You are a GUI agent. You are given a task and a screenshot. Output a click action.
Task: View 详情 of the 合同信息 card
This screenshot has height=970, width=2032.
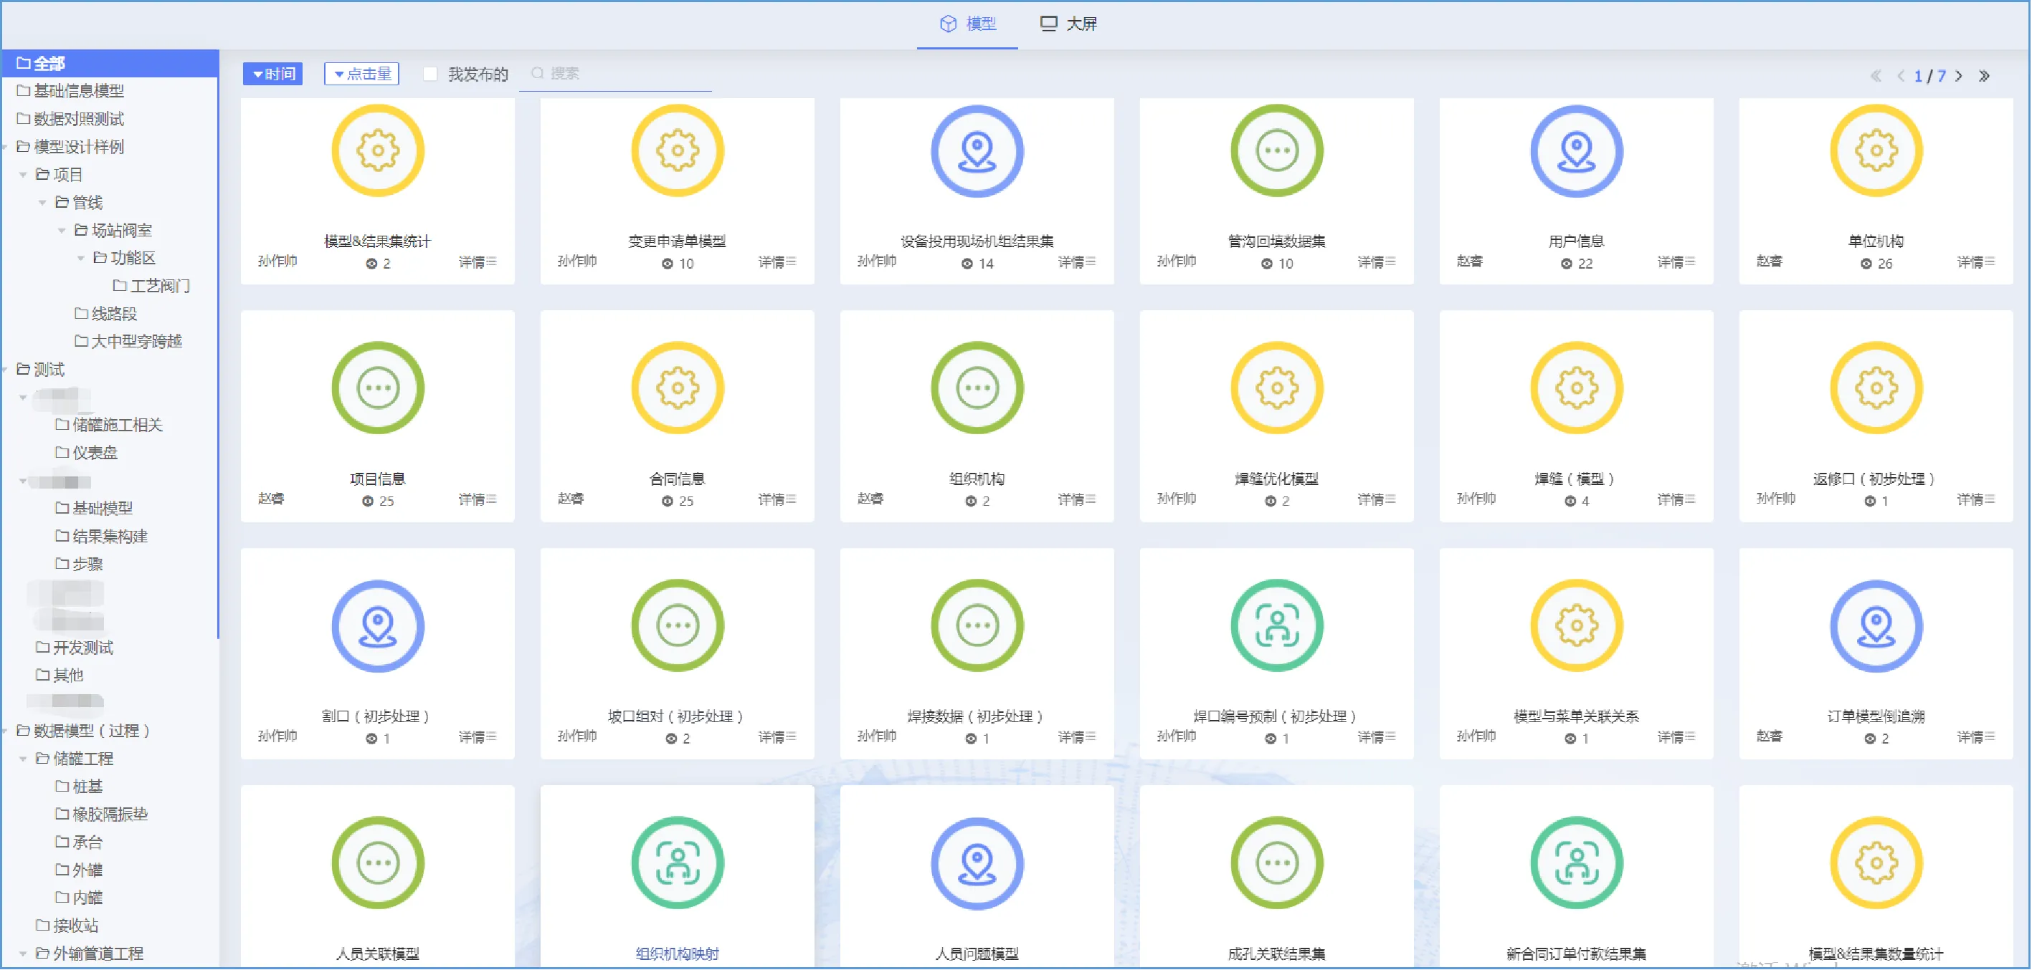click(778, 499)
